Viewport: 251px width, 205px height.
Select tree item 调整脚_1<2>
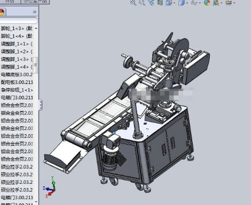(x=17, y=52)
